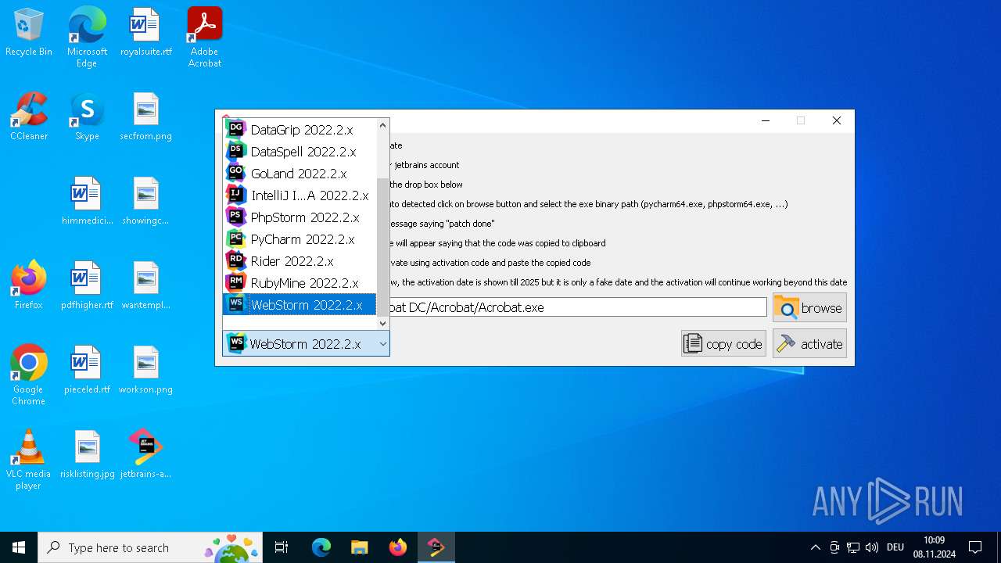Open Adobe Acrobat desktop shortcut
1001x563 pixels.
coord(205,38)
